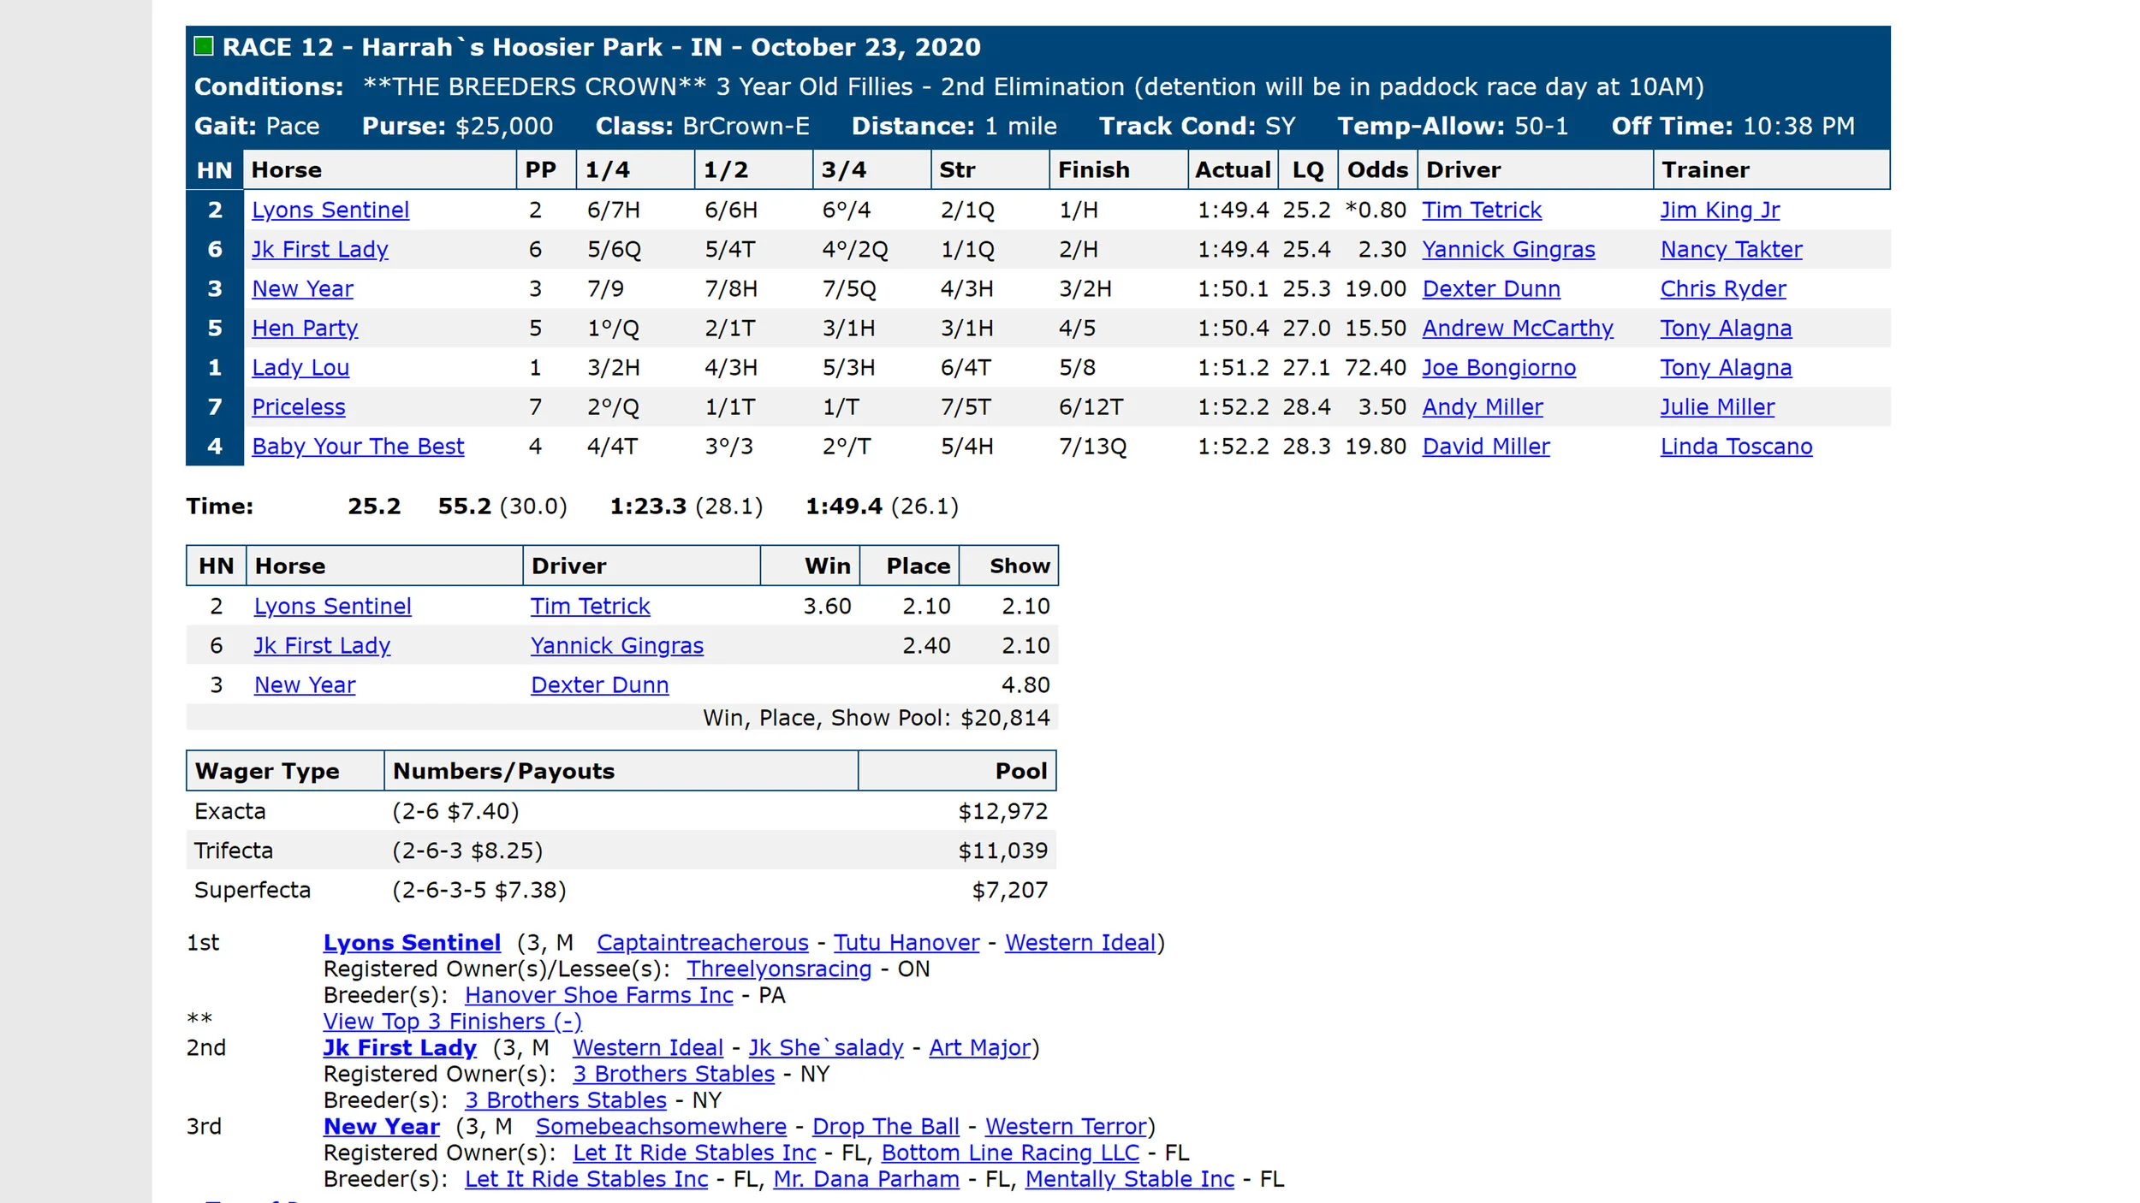Click Bottom Line Racing LLC owner link

tap(1009, 1153)
